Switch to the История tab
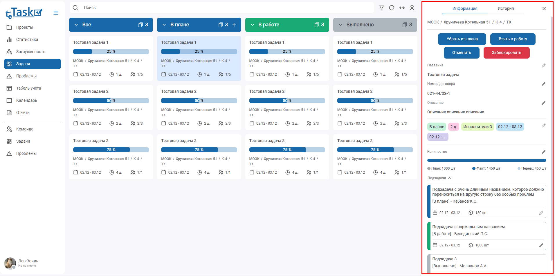555x276 pixels. [505, 9]
